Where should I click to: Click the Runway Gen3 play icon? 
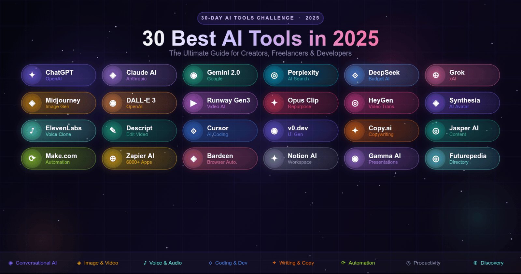click(194, 103)
